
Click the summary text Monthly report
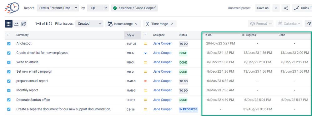(x=27, y=90)
